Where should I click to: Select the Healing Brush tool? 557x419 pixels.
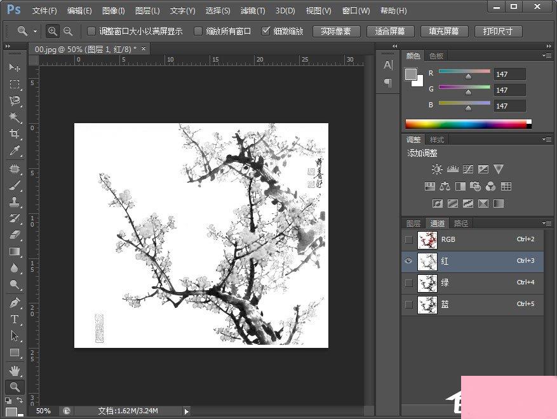click(x=14, y=168)
